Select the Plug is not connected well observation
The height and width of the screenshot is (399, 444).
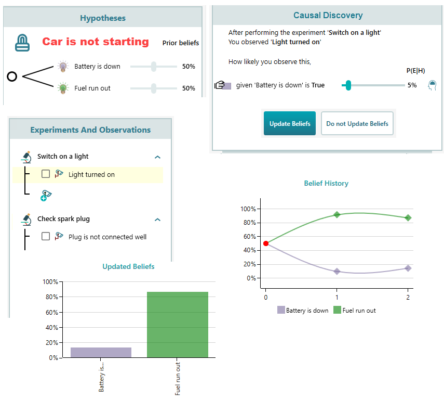107,237
